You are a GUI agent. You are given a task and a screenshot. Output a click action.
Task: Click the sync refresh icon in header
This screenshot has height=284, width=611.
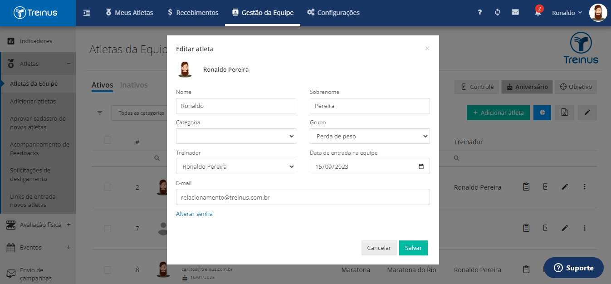498,13
